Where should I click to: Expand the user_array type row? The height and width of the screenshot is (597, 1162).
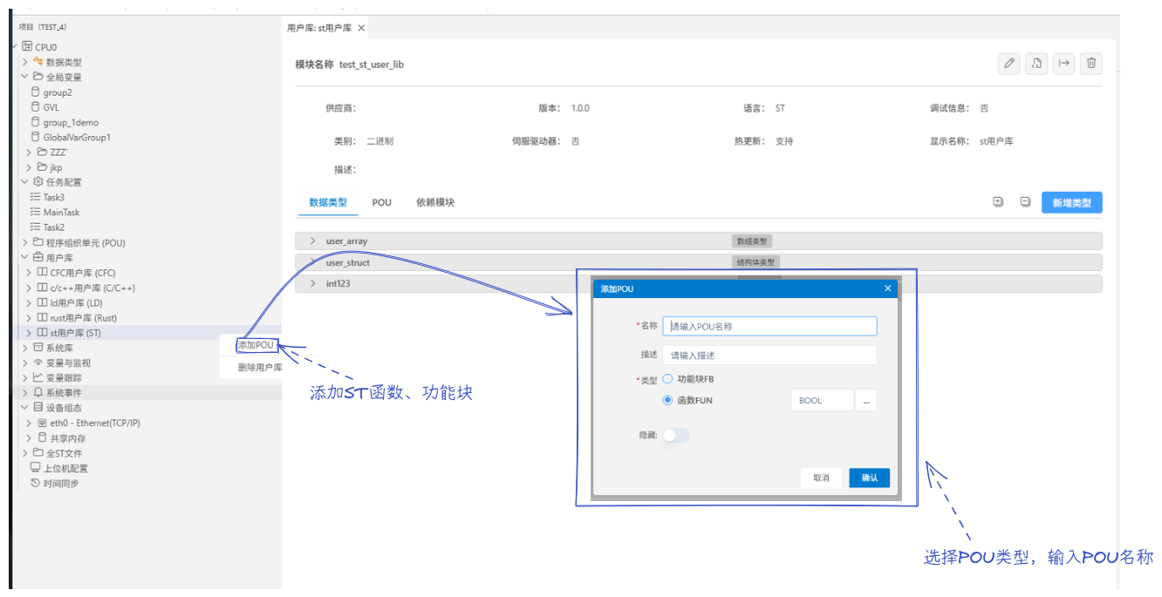[x=312, y=241]
